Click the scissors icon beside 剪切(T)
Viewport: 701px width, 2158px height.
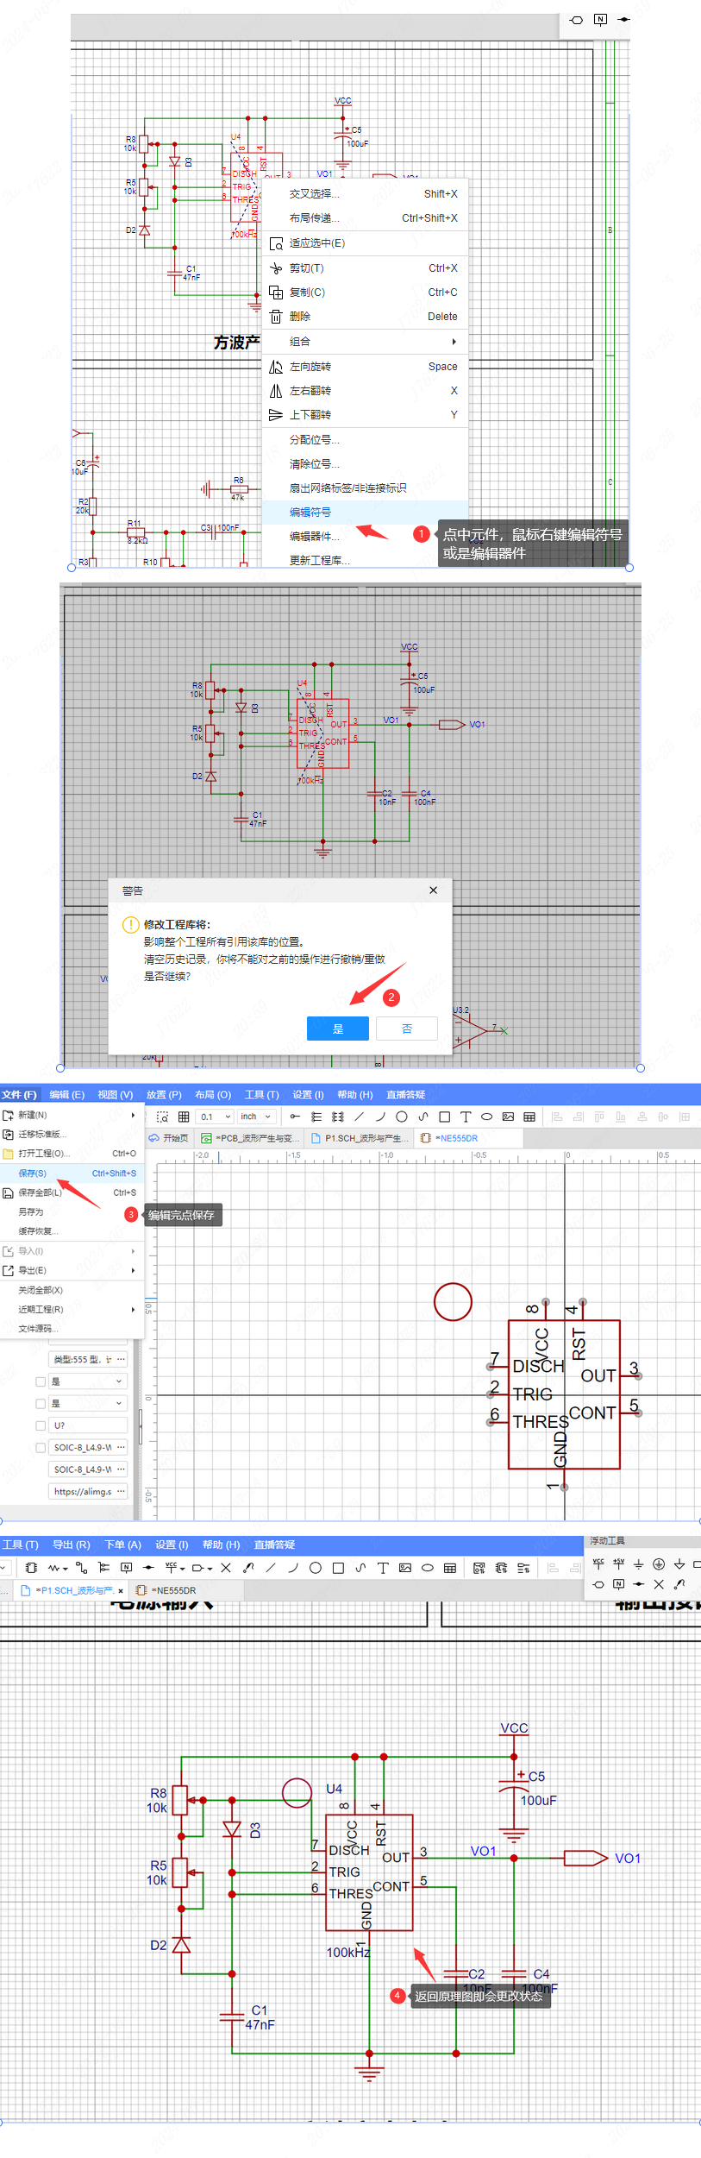point(276,268)
